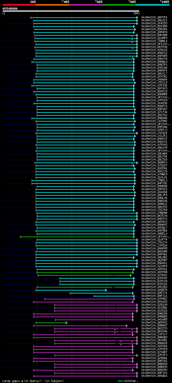Click the purple ~60% identity legend segment
Viewport: 172px width, 383px height.
[86, 5]
